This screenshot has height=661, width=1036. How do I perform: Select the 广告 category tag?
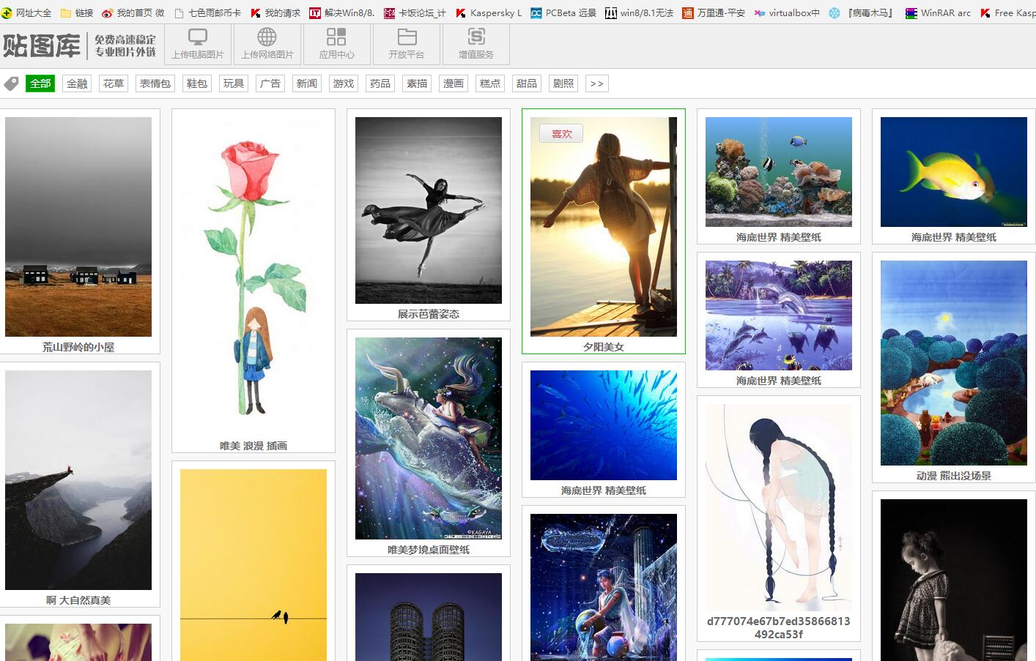tap(270, 83)
